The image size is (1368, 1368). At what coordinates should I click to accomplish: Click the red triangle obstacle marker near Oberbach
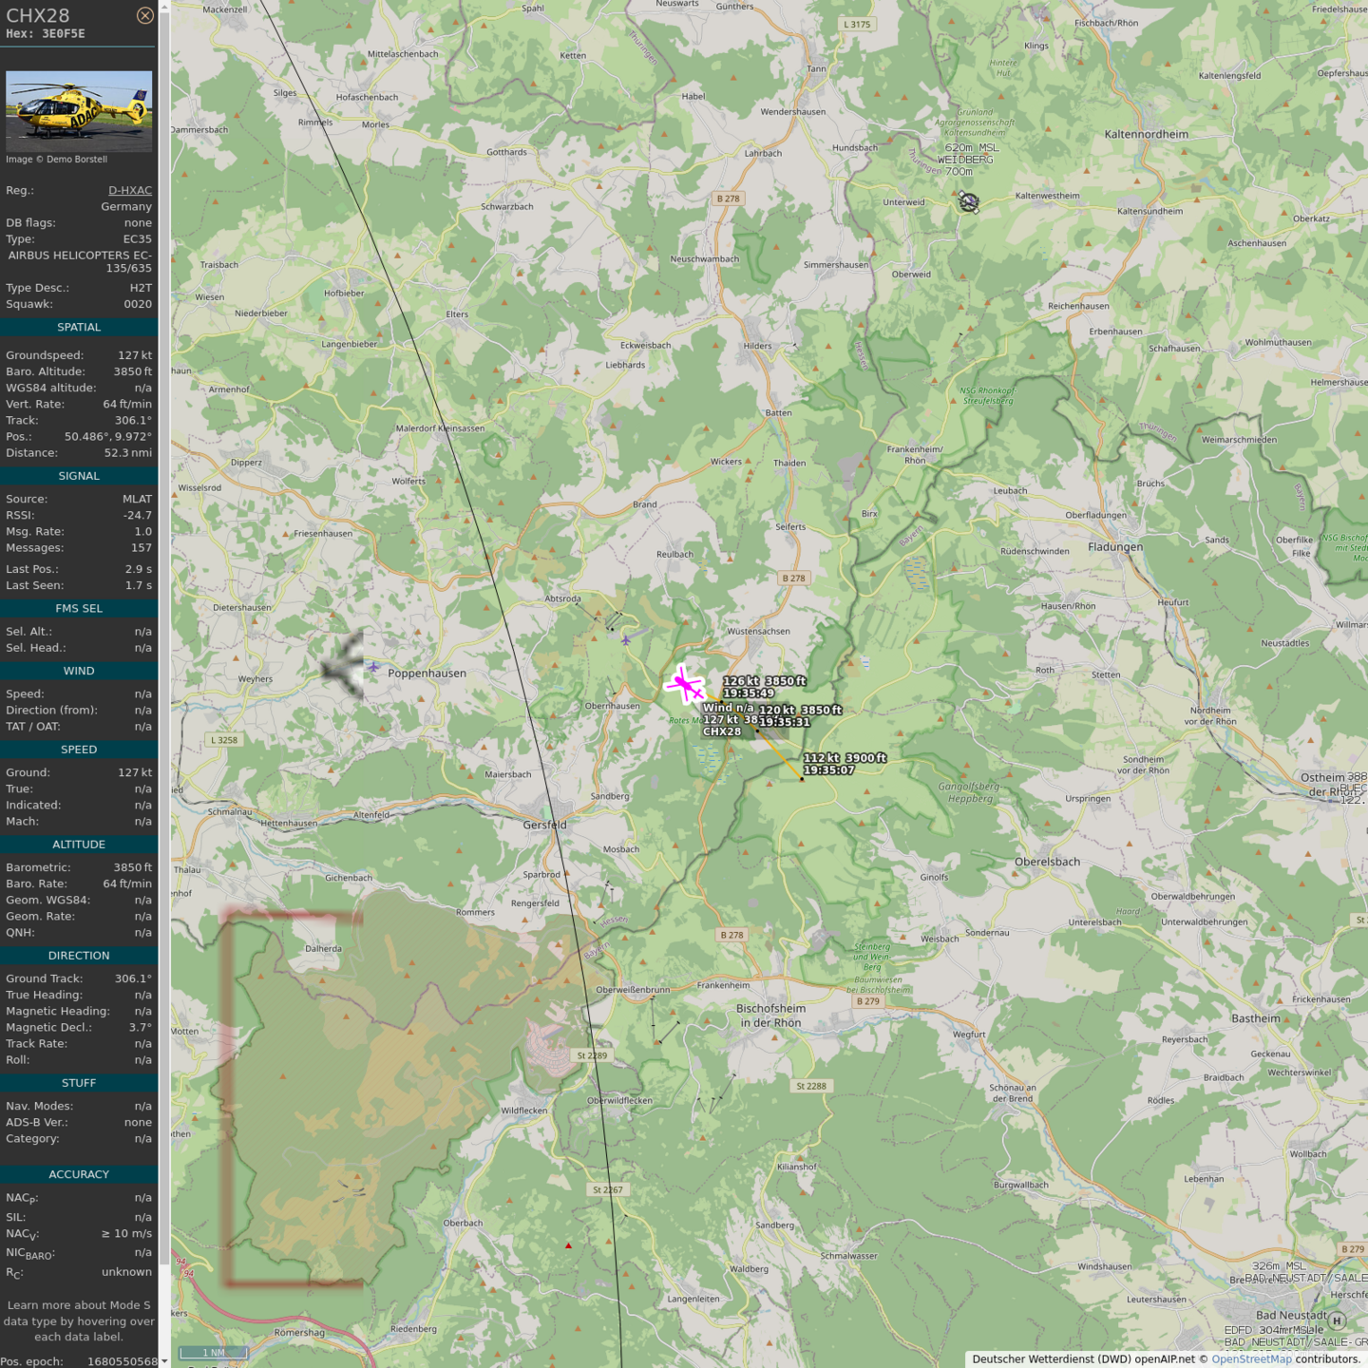click(569, 1244)
